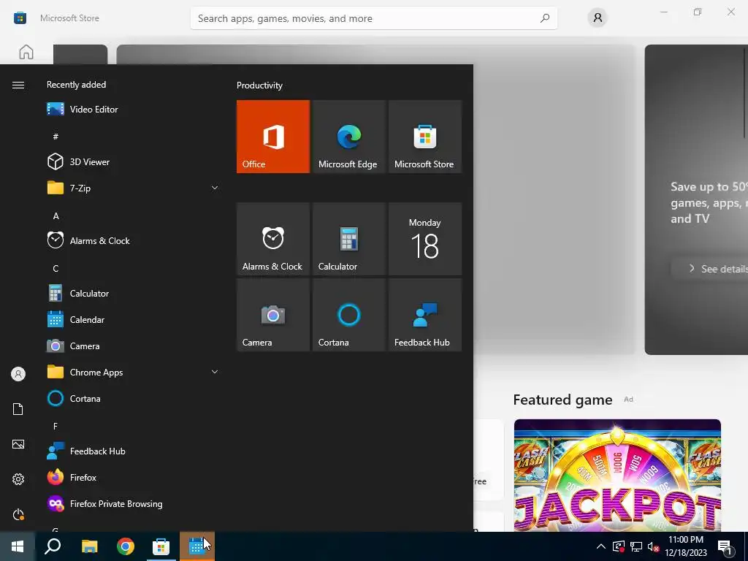Click the Windows Start button
Screen dimensions: 748x561
(18, 546)
